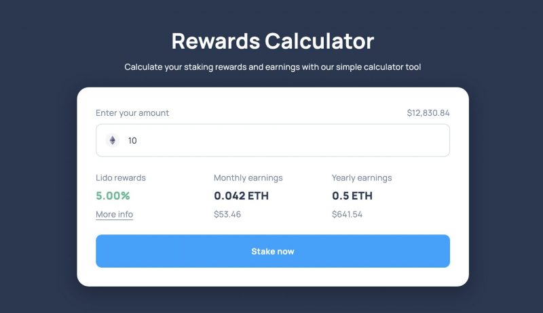Click the Ethereum icon in amount field
The height and width of the screenshot is (313, 543).
tap(112, 140)
